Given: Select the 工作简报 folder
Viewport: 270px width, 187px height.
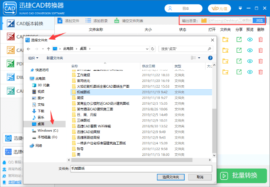Looking at the screenshot, I should [83, 75].
